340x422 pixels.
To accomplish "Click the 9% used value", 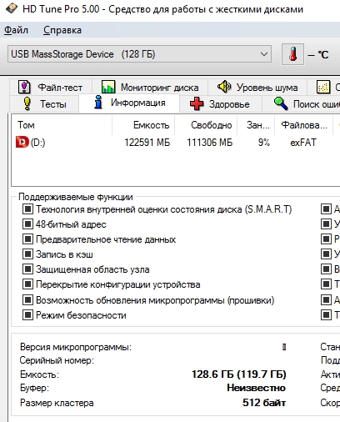I will click(264, 143).
